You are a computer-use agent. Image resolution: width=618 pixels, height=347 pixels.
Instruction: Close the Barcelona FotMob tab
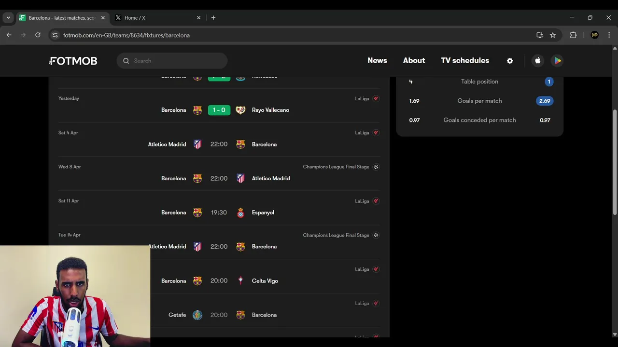103,18
